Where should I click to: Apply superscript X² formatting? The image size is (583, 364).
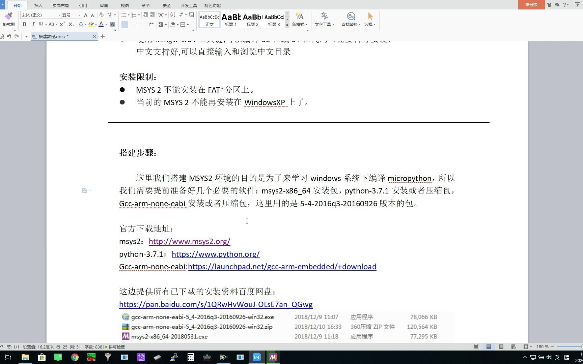pos(62,24)
